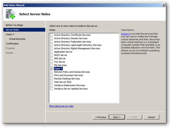Click the Previous button
This screenshot has width=171, height=128.
tap(100, 117)
